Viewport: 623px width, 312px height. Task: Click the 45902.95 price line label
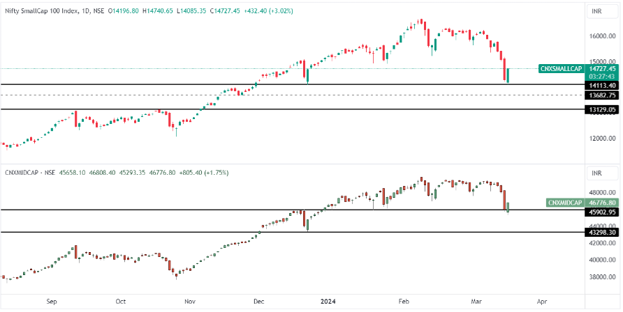602,211
